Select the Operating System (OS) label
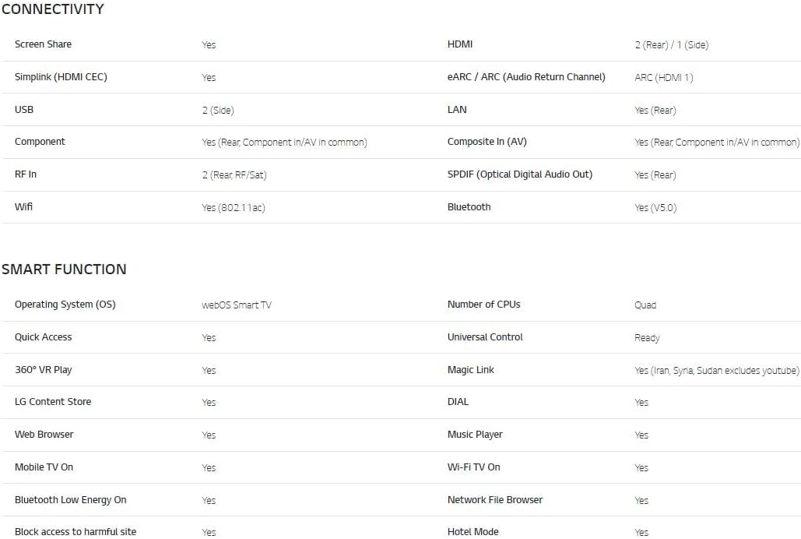This screenshot has width=801, height=539. click(x=65, y=305)
